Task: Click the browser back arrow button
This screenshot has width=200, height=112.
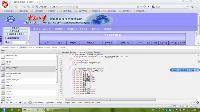Action: [12, 7]
